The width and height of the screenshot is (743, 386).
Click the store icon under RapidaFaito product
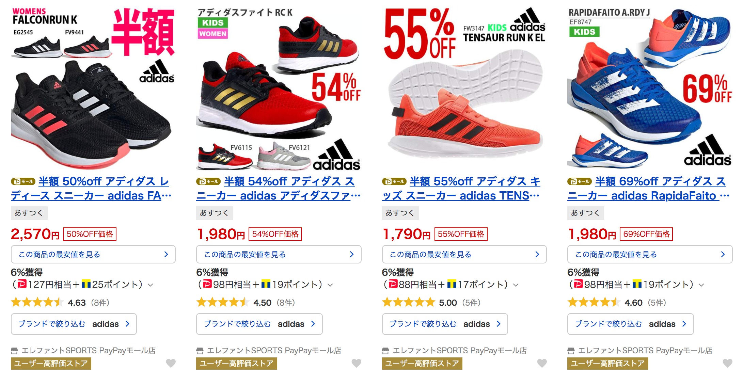[x=571, y=350]
